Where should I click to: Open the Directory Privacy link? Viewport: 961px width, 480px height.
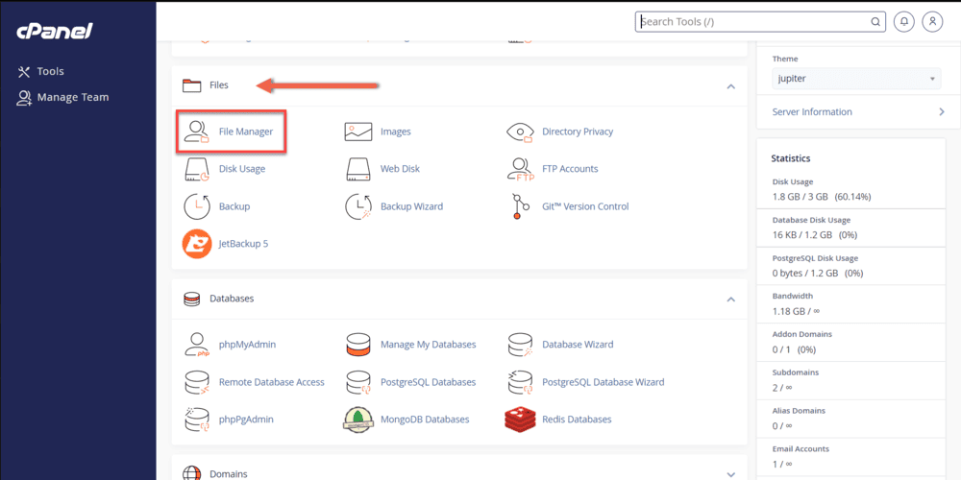click(577, 132)
